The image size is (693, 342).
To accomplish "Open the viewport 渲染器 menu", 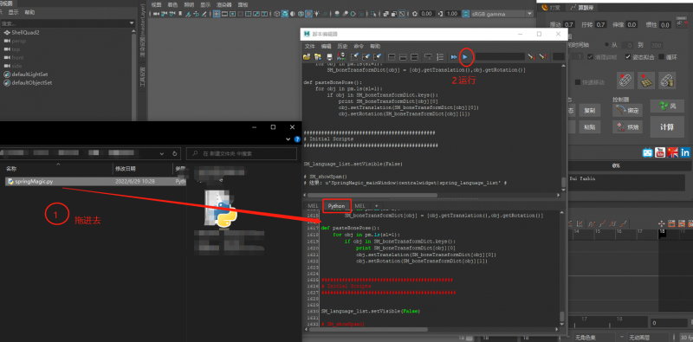I will [x=224, y=4].
